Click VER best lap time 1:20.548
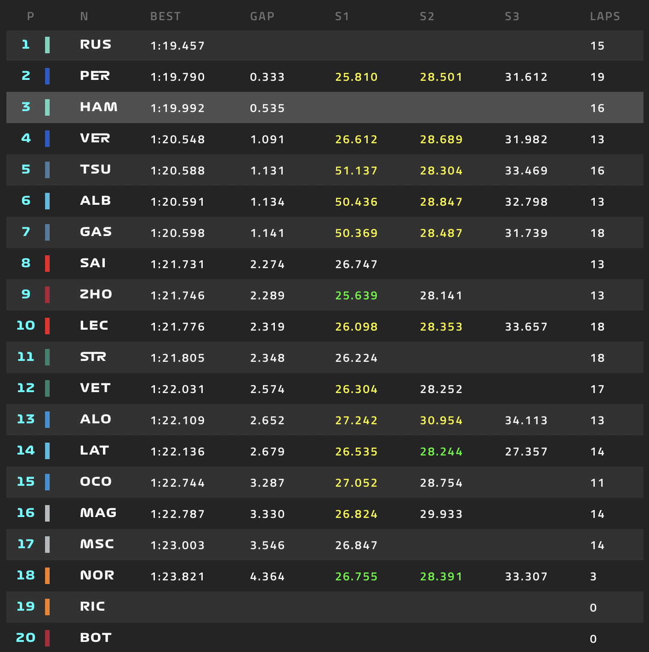Screen dimensions: 649x652 point(177,140)
